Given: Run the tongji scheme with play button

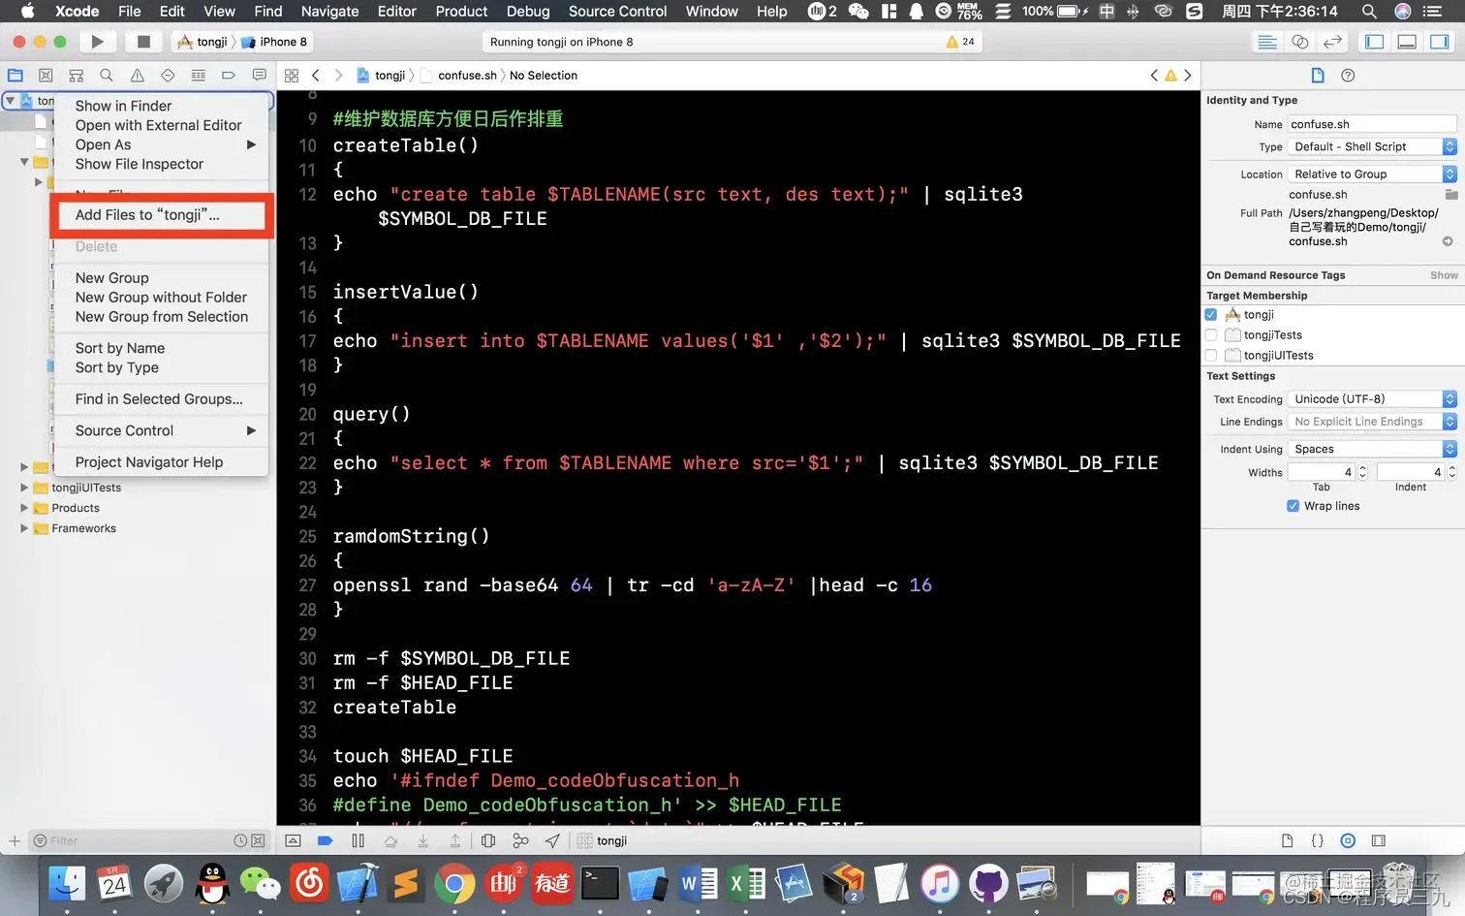Looking at the screenshot, I should pyautogui.click(x=97, y=42).
